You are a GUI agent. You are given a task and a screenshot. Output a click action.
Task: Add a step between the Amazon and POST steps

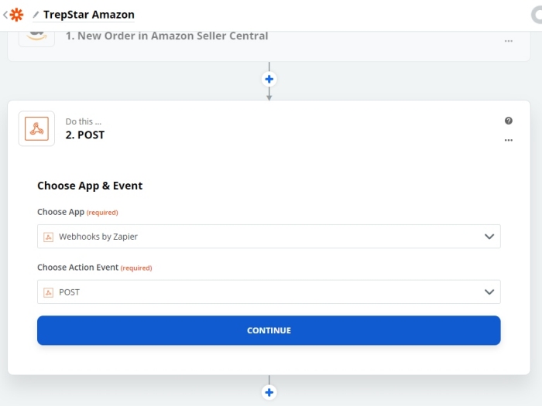pyautogui.click(x=269, y=80)
